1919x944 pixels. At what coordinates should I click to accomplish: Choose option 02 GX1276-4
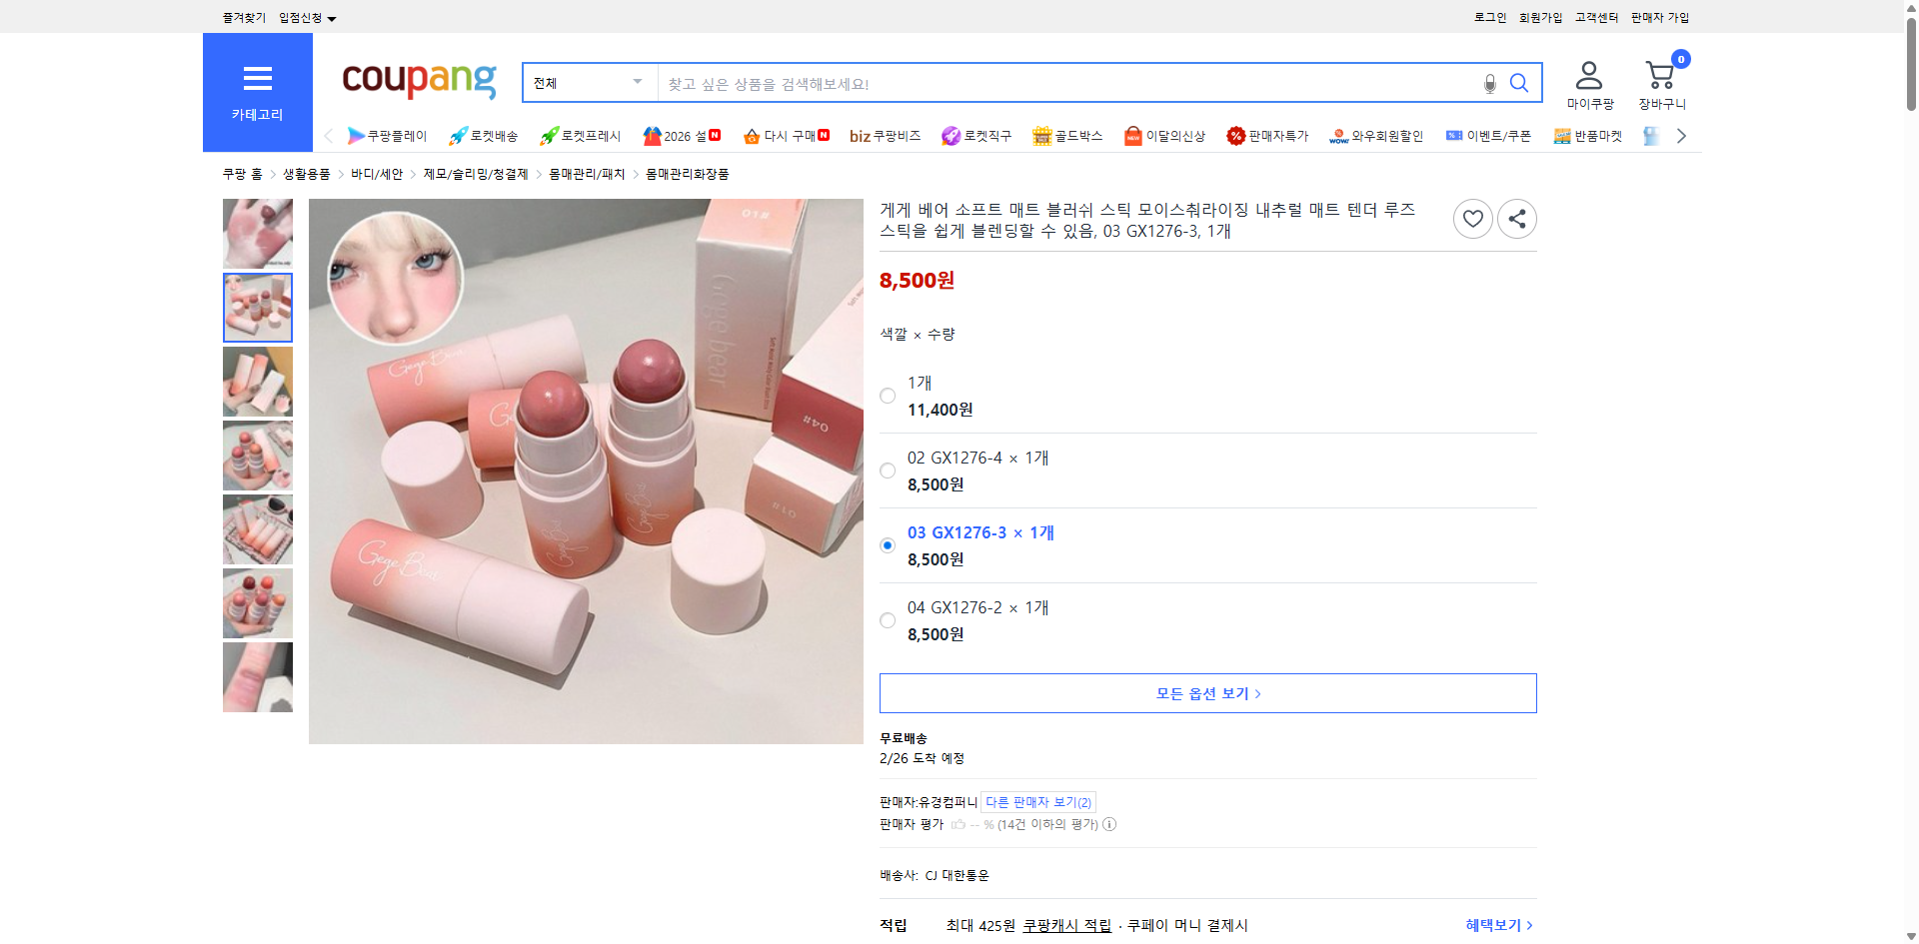pos(887,471)
